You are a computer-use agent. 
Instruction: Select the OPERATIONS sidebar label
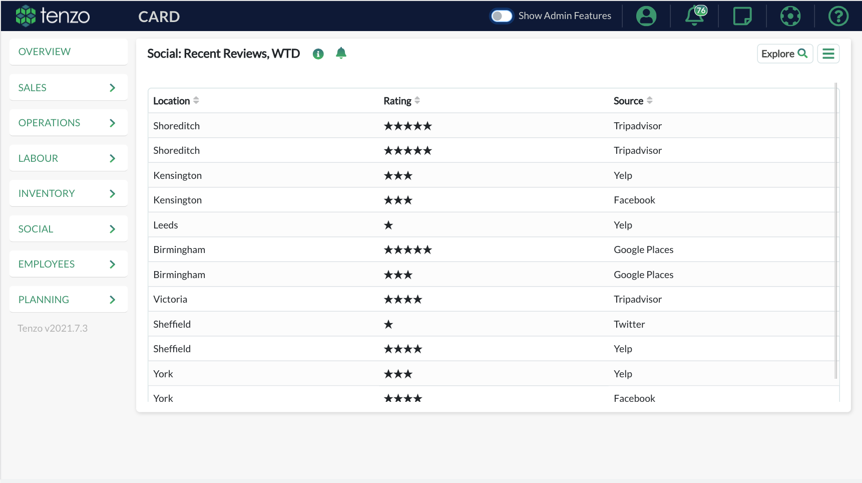click(49, 123)
